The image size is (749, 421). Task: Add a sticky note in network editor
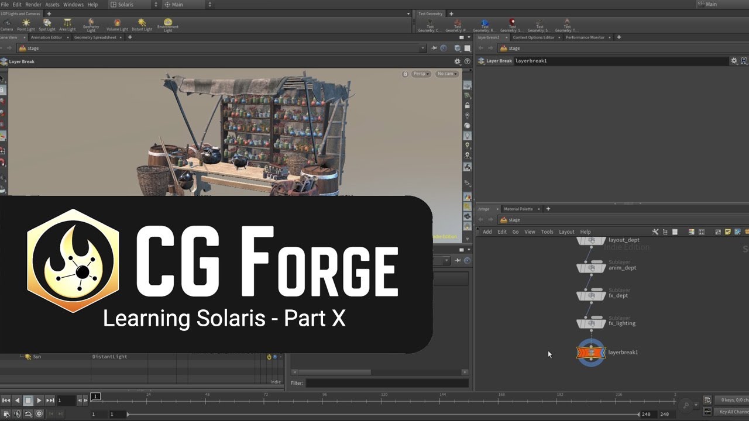tap(728, 232)
